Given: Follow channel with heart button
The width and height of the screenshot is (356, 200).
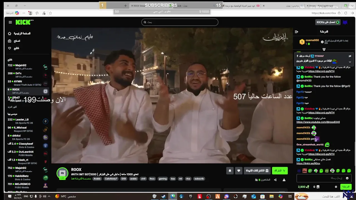Looking at the screenshot, I should tap(239, 171).
